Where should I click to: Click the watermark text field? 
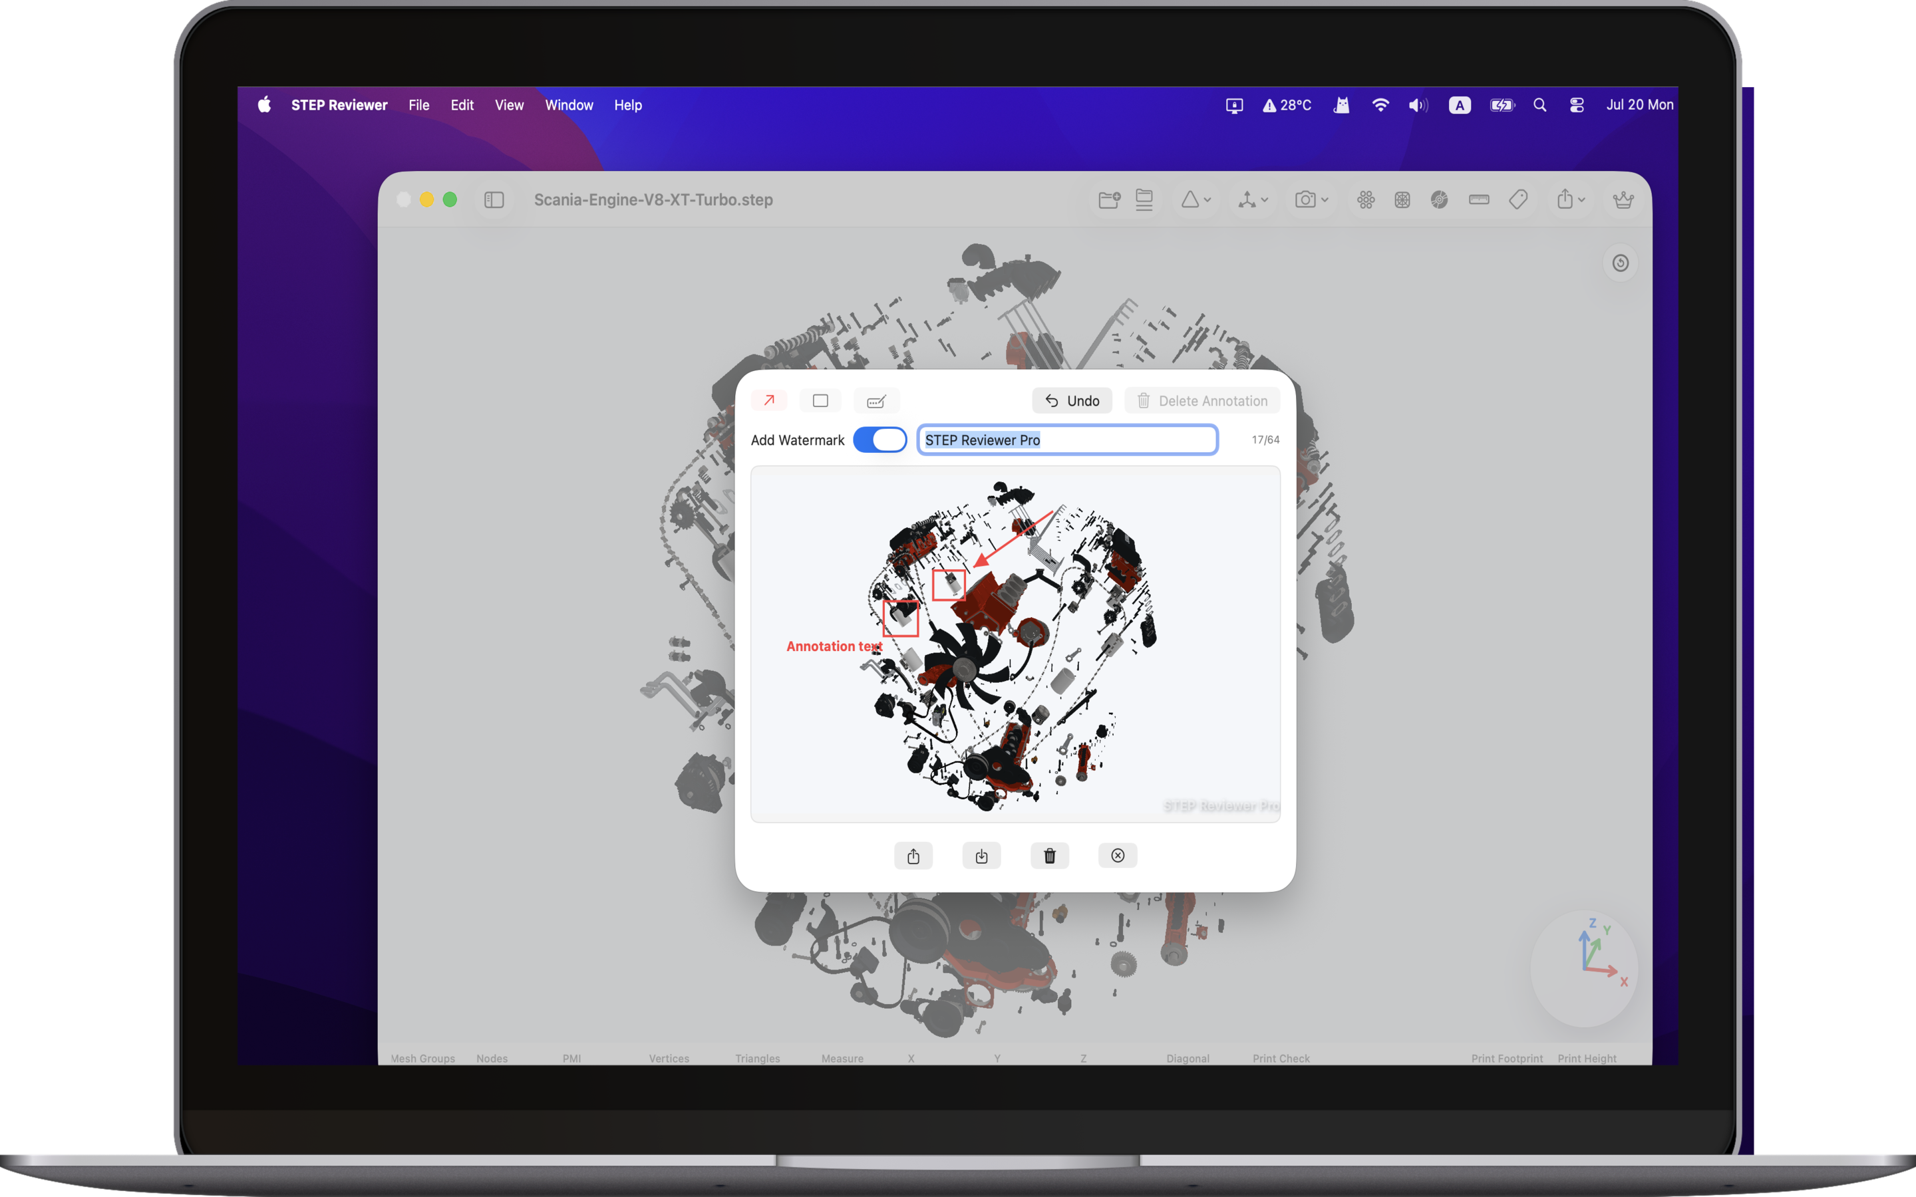pos(1067,440)
